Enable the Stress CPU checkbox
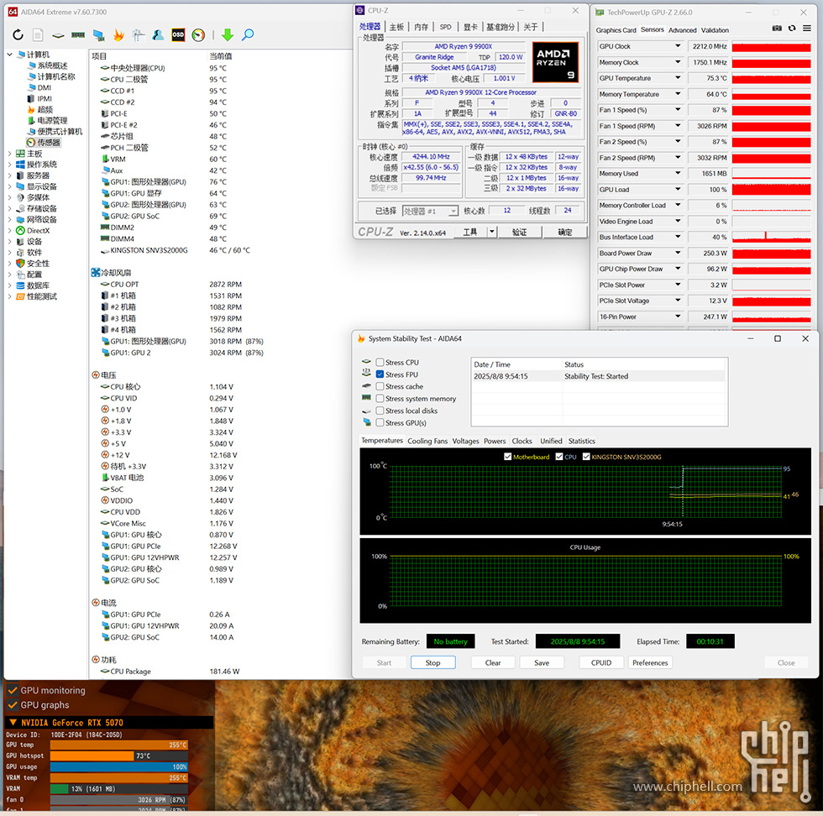This screenshot has width=823, height=816. coord(380,362)
